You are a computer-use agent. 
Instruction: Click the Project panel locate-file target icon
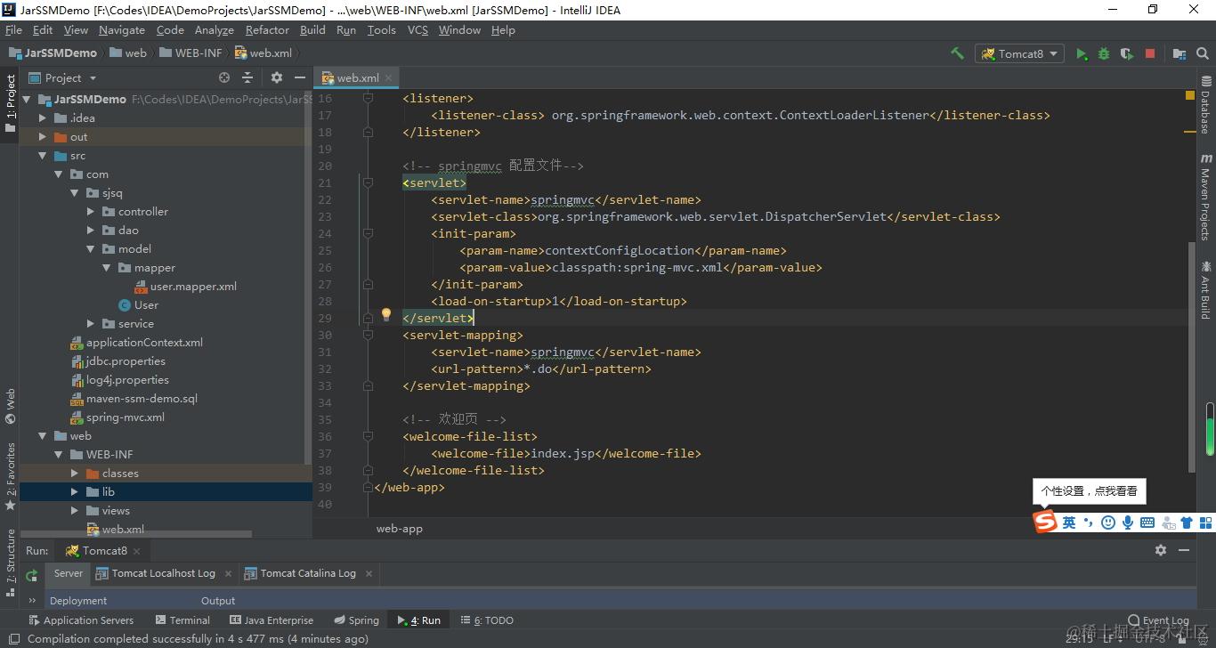[x=224, y=77]
